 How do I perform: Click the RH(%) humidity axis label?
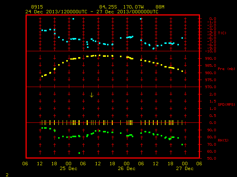click(223, 140)
